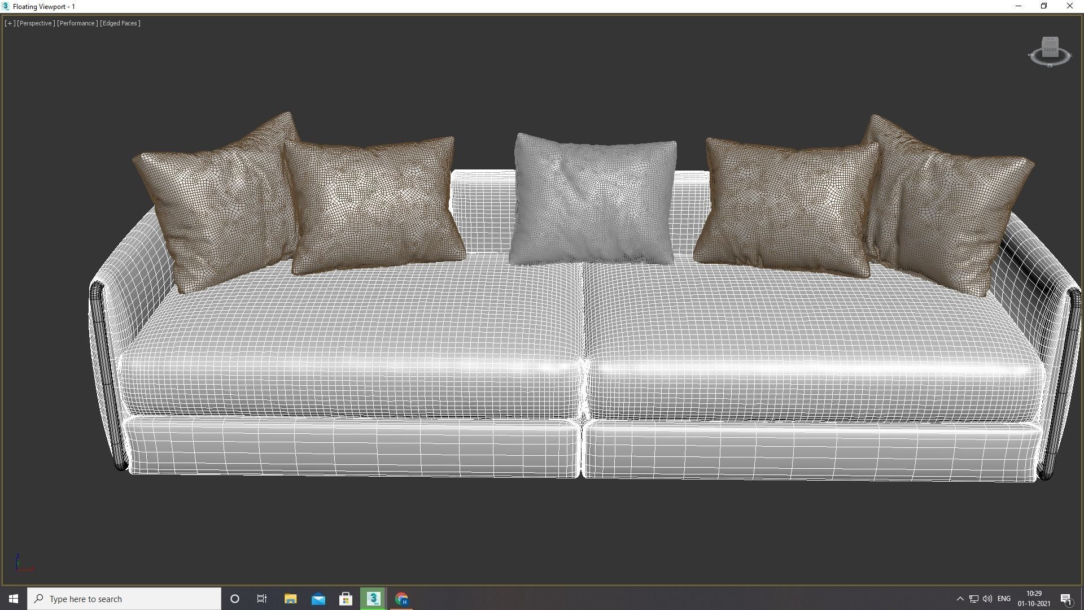Screen dimensions: 1084x610
Task: Open the notification center icon
Action: point(1066,599)
